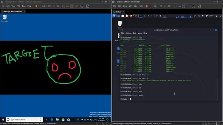Toggle thumbnail bar in the MSEdge-Win10 window toolbar
223x125 pixels.
(x=68, y=6)
